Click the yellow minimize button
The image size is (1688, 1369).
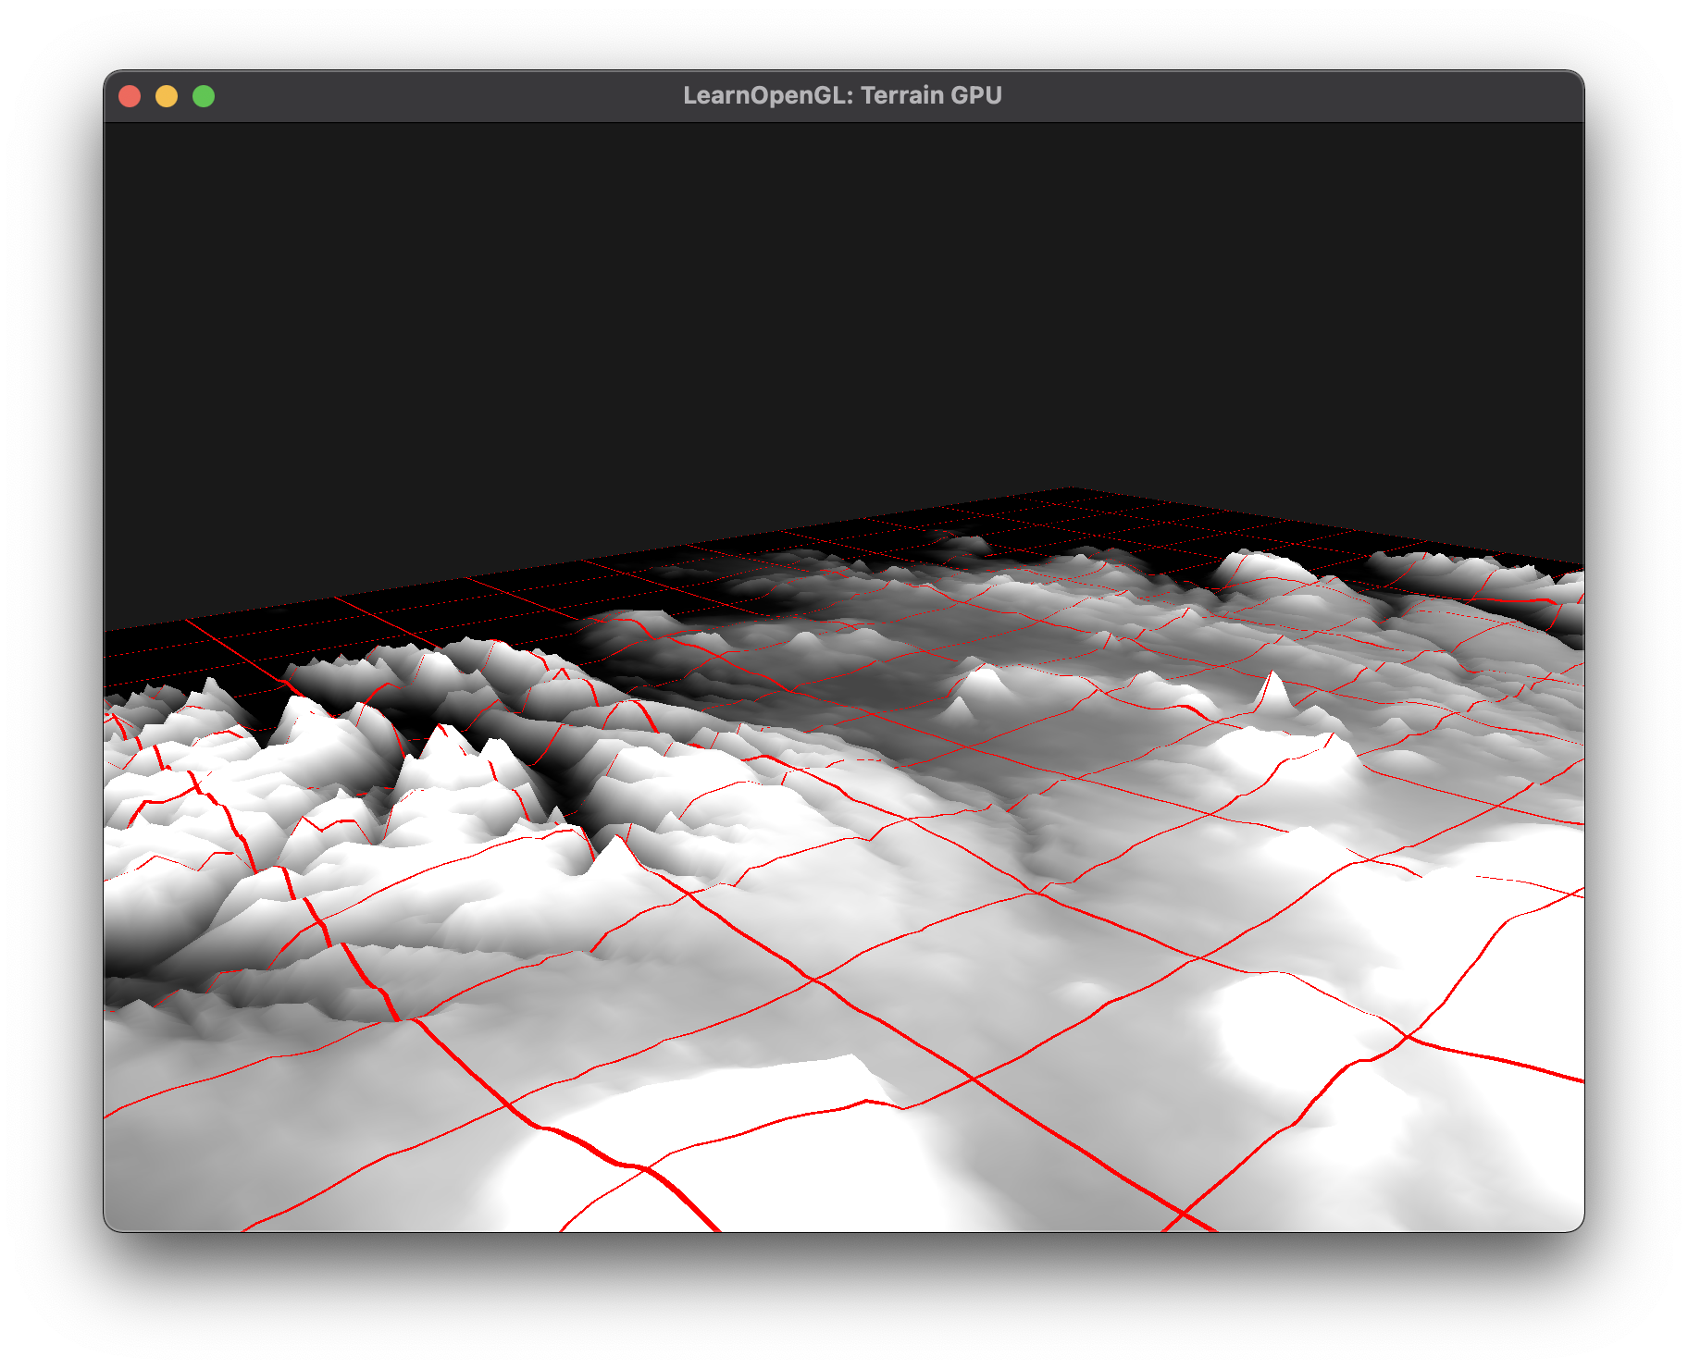pos(166,94)
